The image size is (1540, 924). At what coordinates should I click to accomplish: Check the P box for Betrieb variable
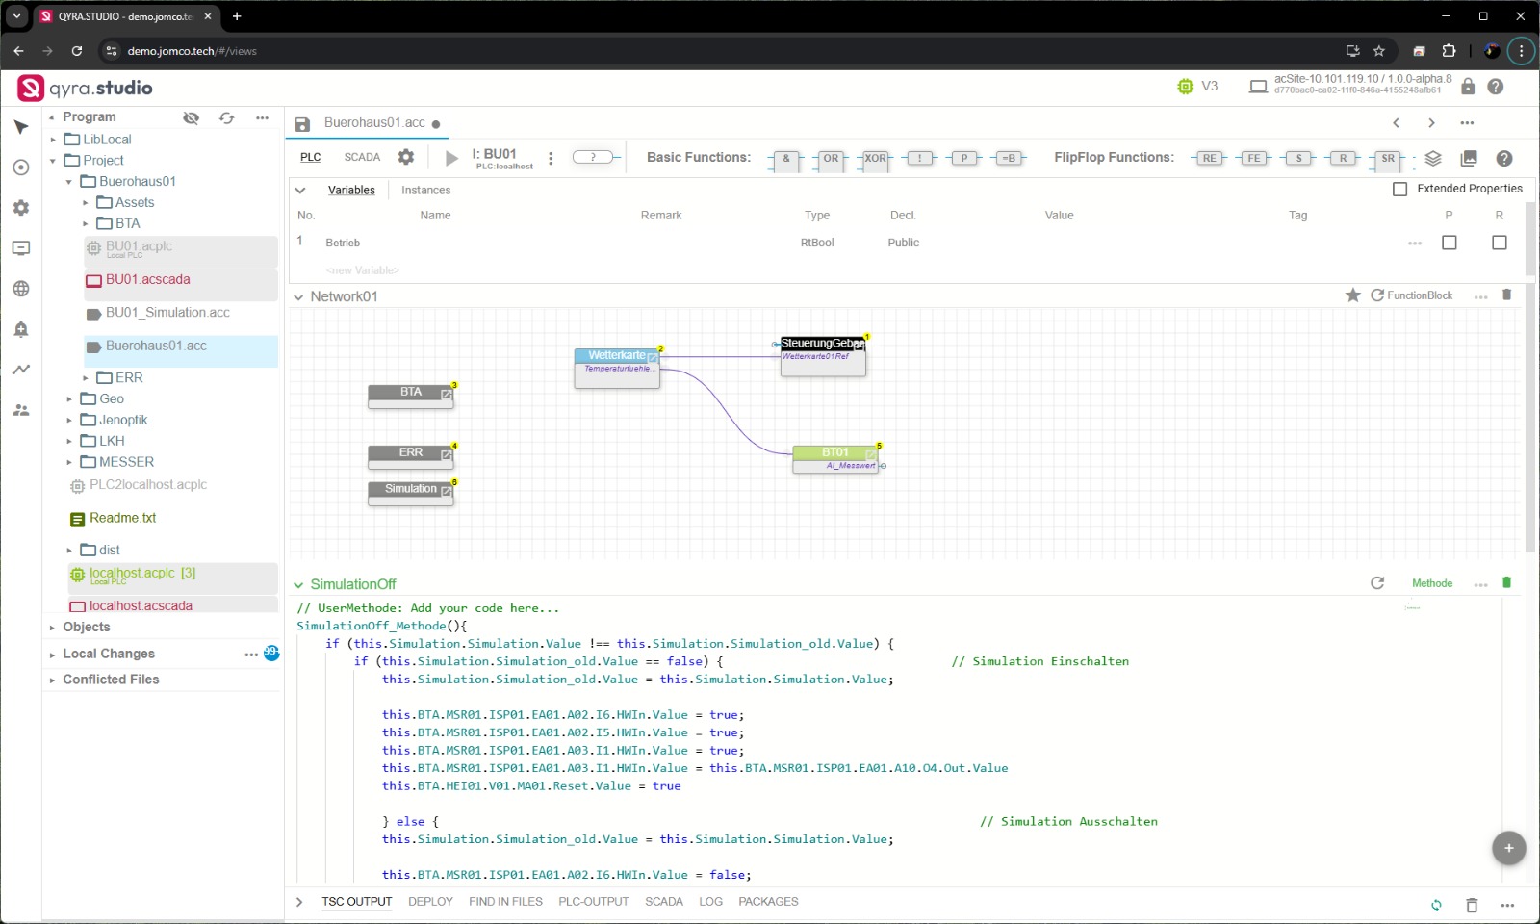point(1450,243)
